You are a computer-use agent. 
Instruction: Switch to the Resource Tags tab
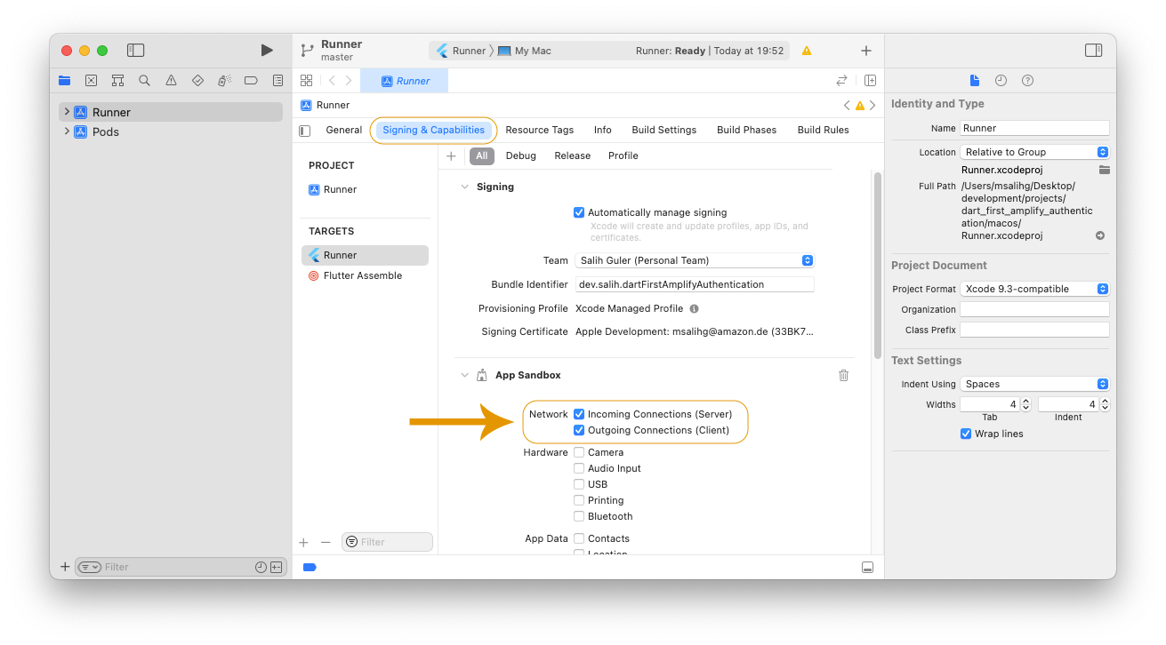pyautogui.click(x=540, y=130)
